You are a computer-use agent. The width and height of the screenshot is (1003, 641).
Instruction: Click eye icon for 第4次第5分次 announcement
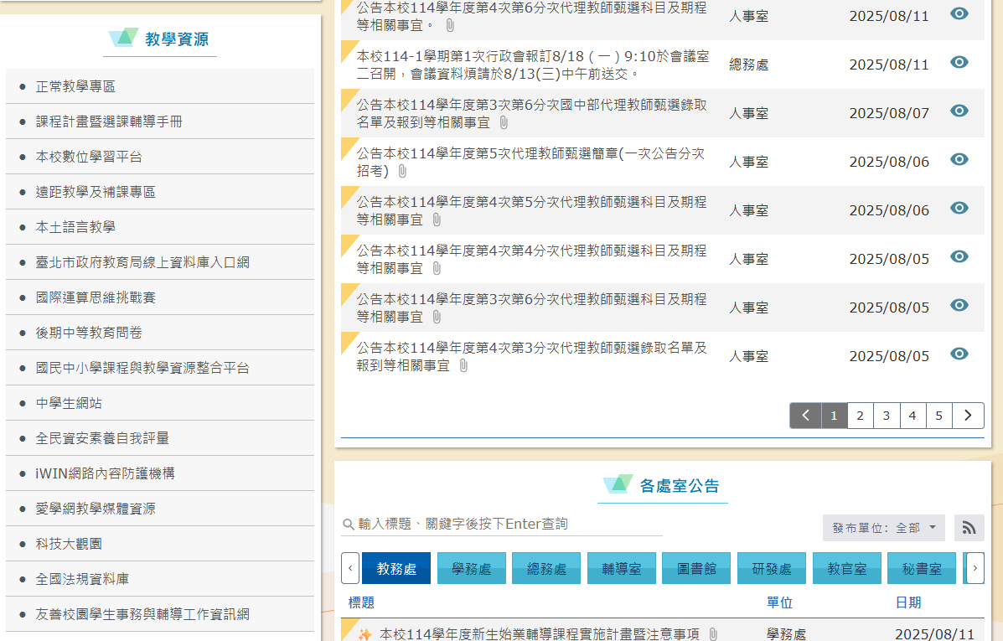tap(959, 209)
